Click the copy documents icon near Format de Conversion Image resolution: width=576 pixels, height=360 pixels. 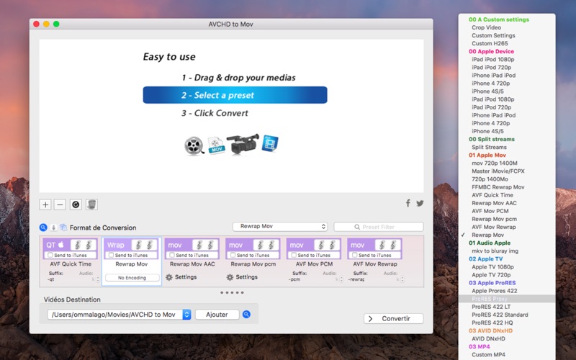63,228
